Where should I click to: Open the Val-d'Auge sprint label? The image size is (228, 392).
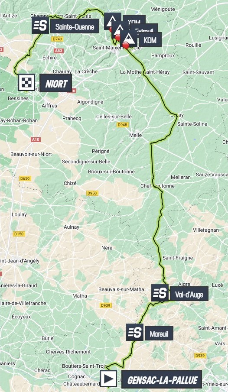[189, 294]
